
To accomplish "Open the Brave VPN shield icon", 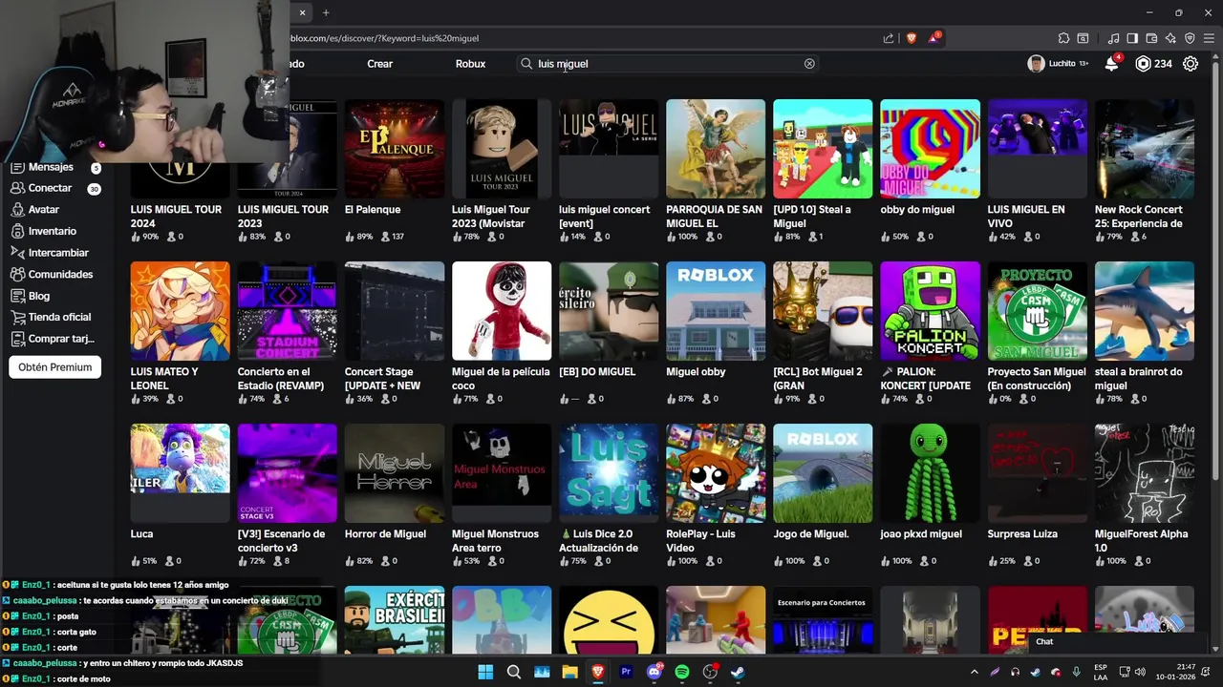I will (1190, 38).
